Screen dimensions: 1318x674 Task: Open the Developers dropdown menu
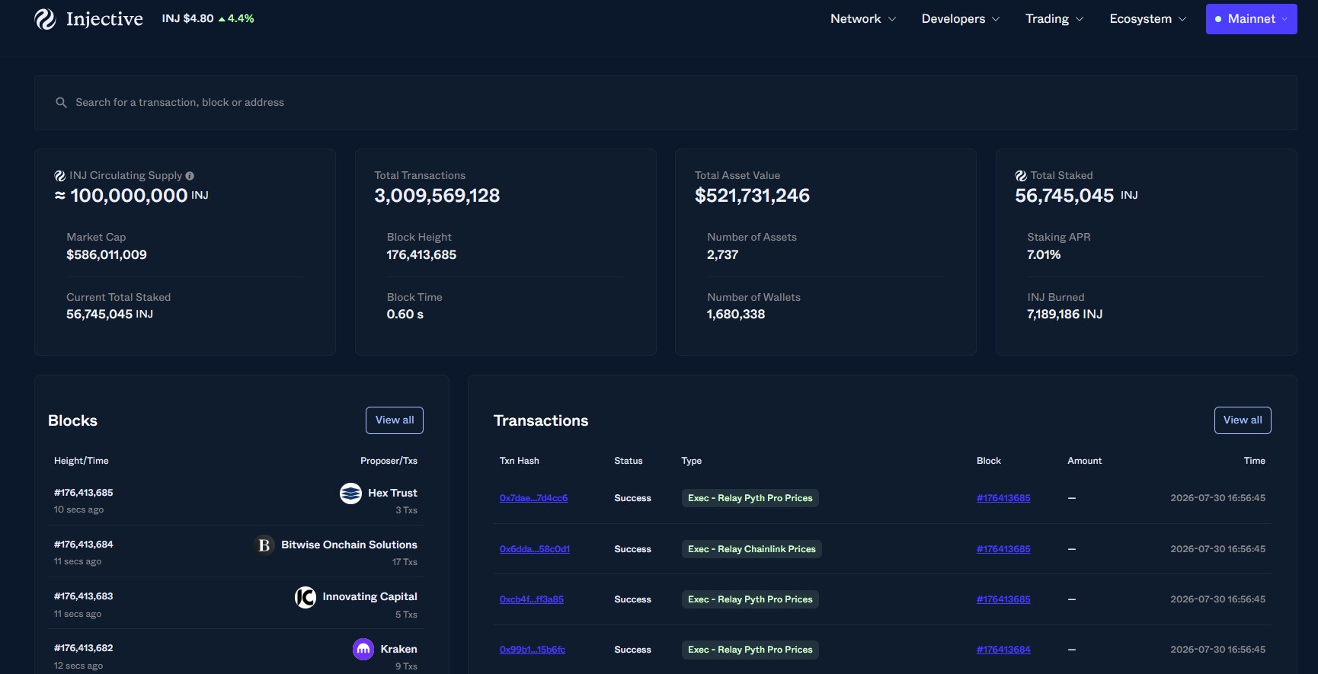click(x=960, y=19)
